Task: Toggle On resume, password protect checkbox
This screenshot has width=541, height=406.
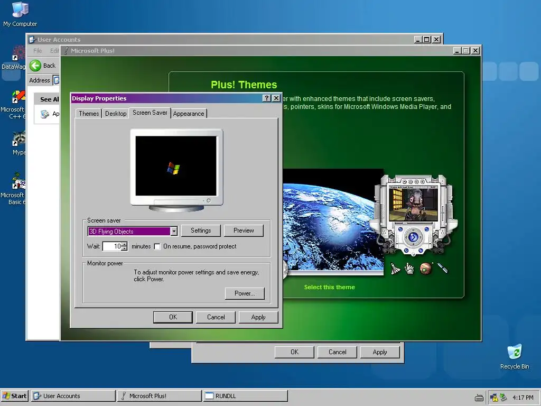Action: pyautogui.click(x=157, y=246)
